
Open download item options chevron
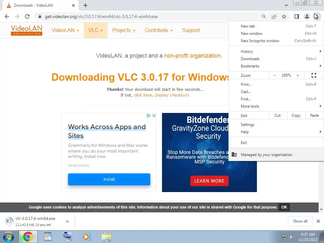[x=67, y=221]
